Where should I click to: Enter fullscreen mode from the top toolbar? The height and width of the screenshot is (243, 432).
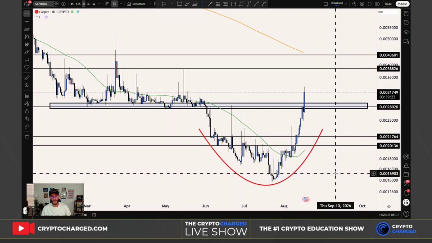(369, 4)
